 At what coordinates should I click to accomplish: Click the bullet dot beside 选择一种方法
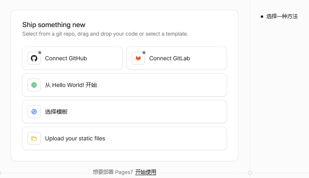coord(262,17)
